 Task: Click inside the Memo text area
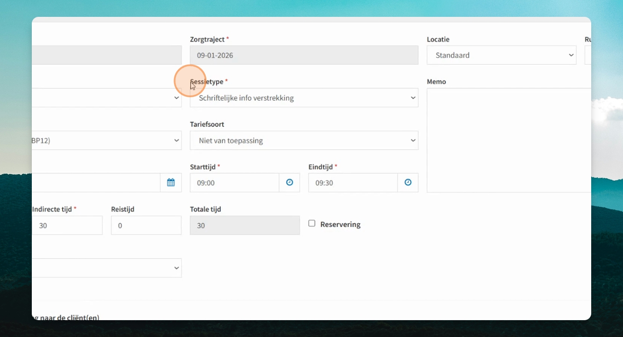click(x=509, y=140)
